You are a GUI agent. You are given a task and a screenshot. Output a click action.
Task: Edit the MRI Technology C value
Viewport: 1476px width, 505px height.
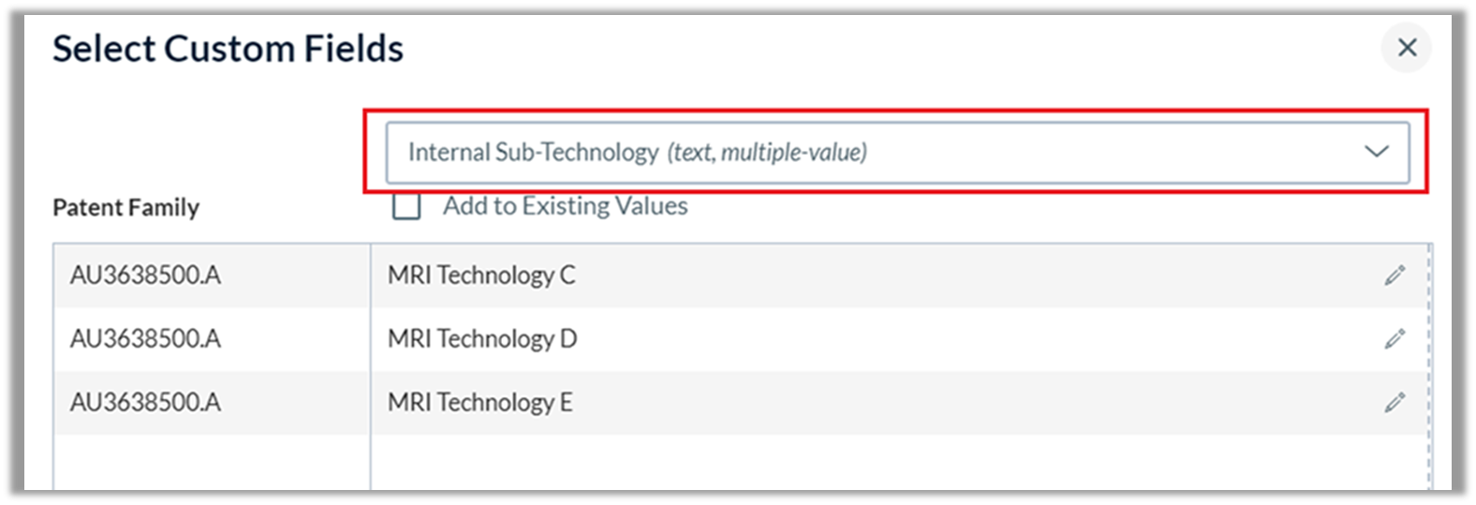point(1395,275)
